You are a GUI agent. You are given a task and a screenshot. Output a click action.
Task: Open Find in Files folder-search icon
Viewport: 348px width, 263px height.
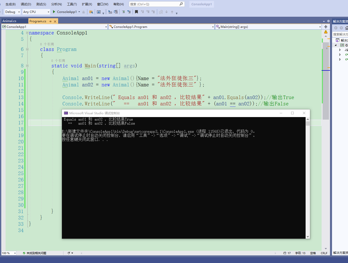(91, 12)
